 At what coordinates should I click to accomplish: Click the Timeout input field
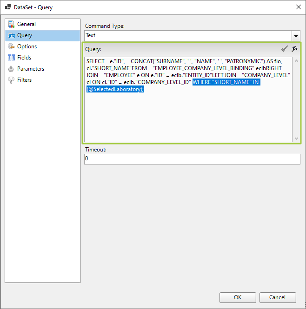tap(192, 159)
